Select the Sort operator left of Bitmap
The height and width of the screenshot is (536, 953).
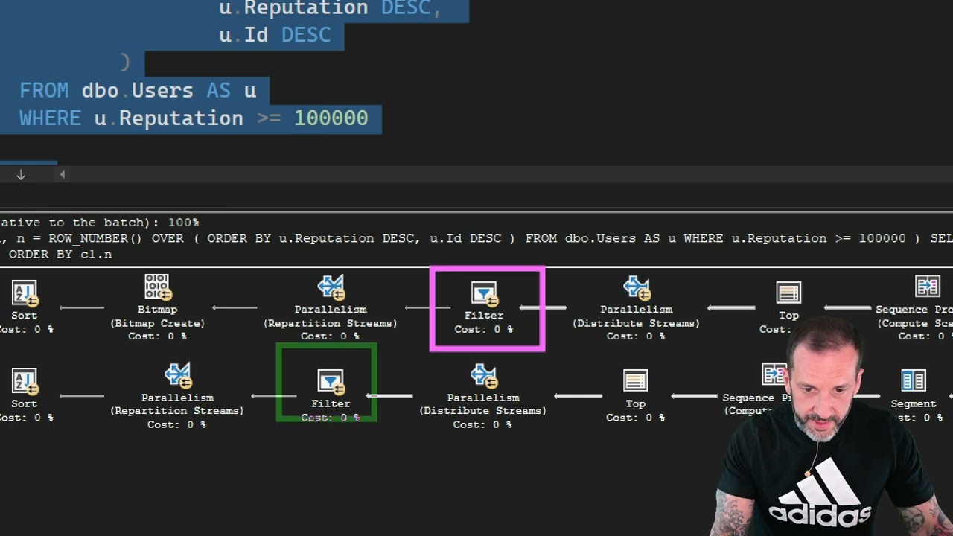point(24,294)
